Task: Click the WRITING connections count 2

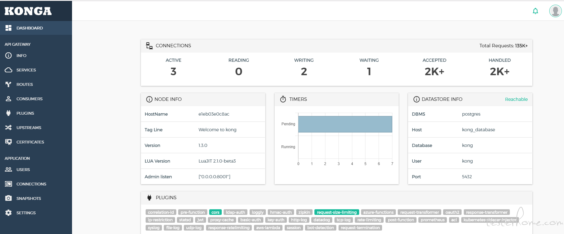Action: 304,72
